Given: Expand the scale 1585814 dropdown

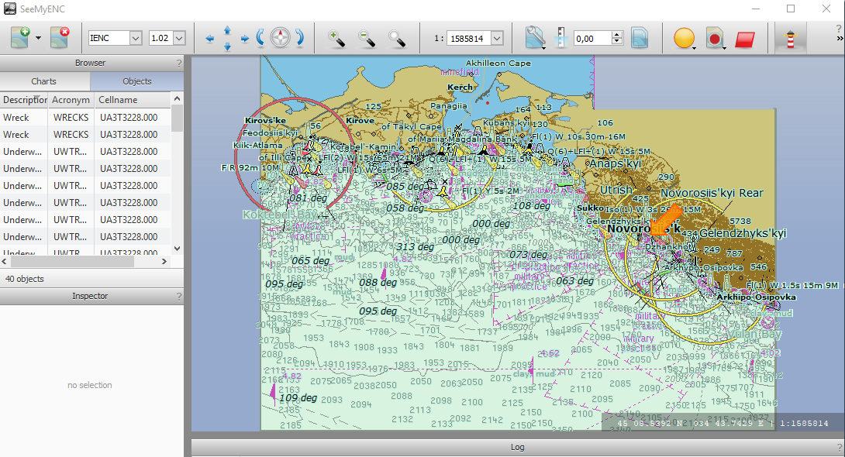Looking at the screenshot, I should coord(497,38).
